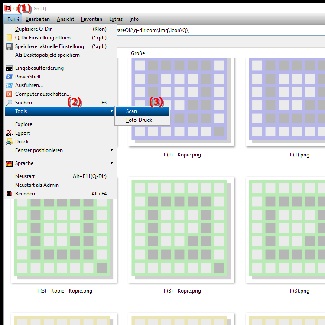The width and height of the screenshot is (325, 325).
Task: Click file name 1 (3).png
Action: coord(299,291)
